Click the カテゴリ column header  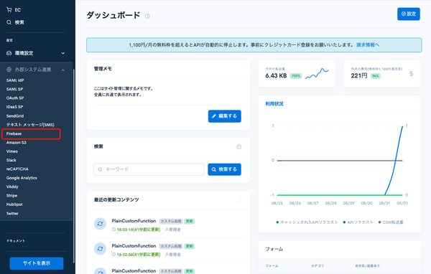pos(318,266)
